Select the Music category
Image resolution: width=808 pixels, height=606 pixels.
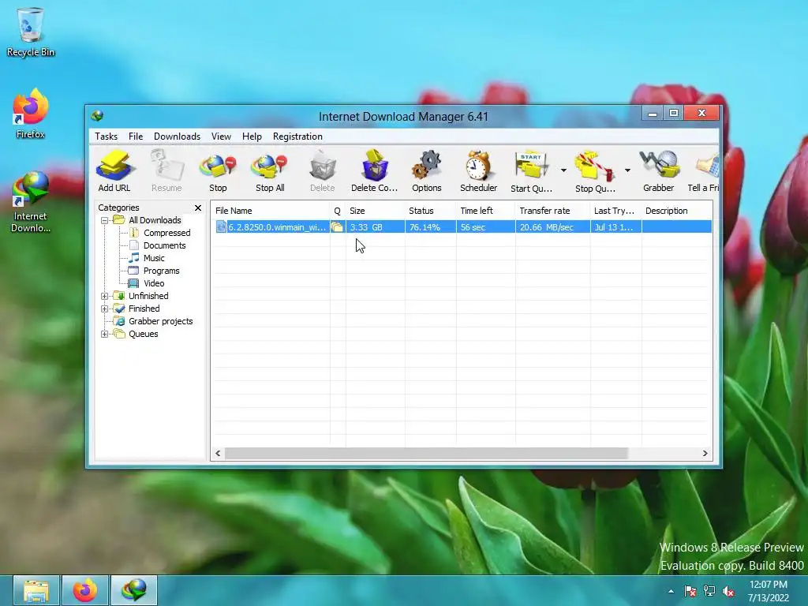coord(154,258)
